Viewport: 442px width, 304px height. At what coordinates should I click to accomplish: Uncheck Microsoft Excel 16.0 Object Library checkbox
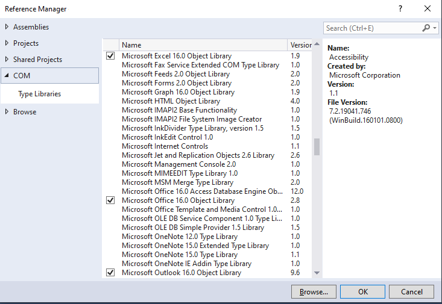pos(110,56)
